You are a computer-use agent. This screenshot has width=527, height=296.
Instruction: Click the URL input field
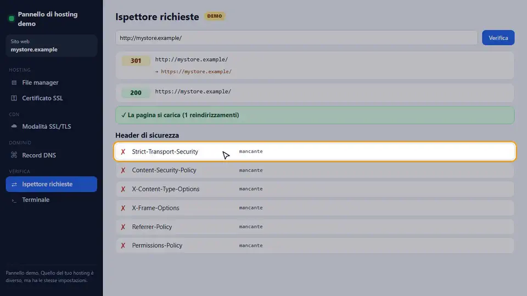click(x=296, y=38)
